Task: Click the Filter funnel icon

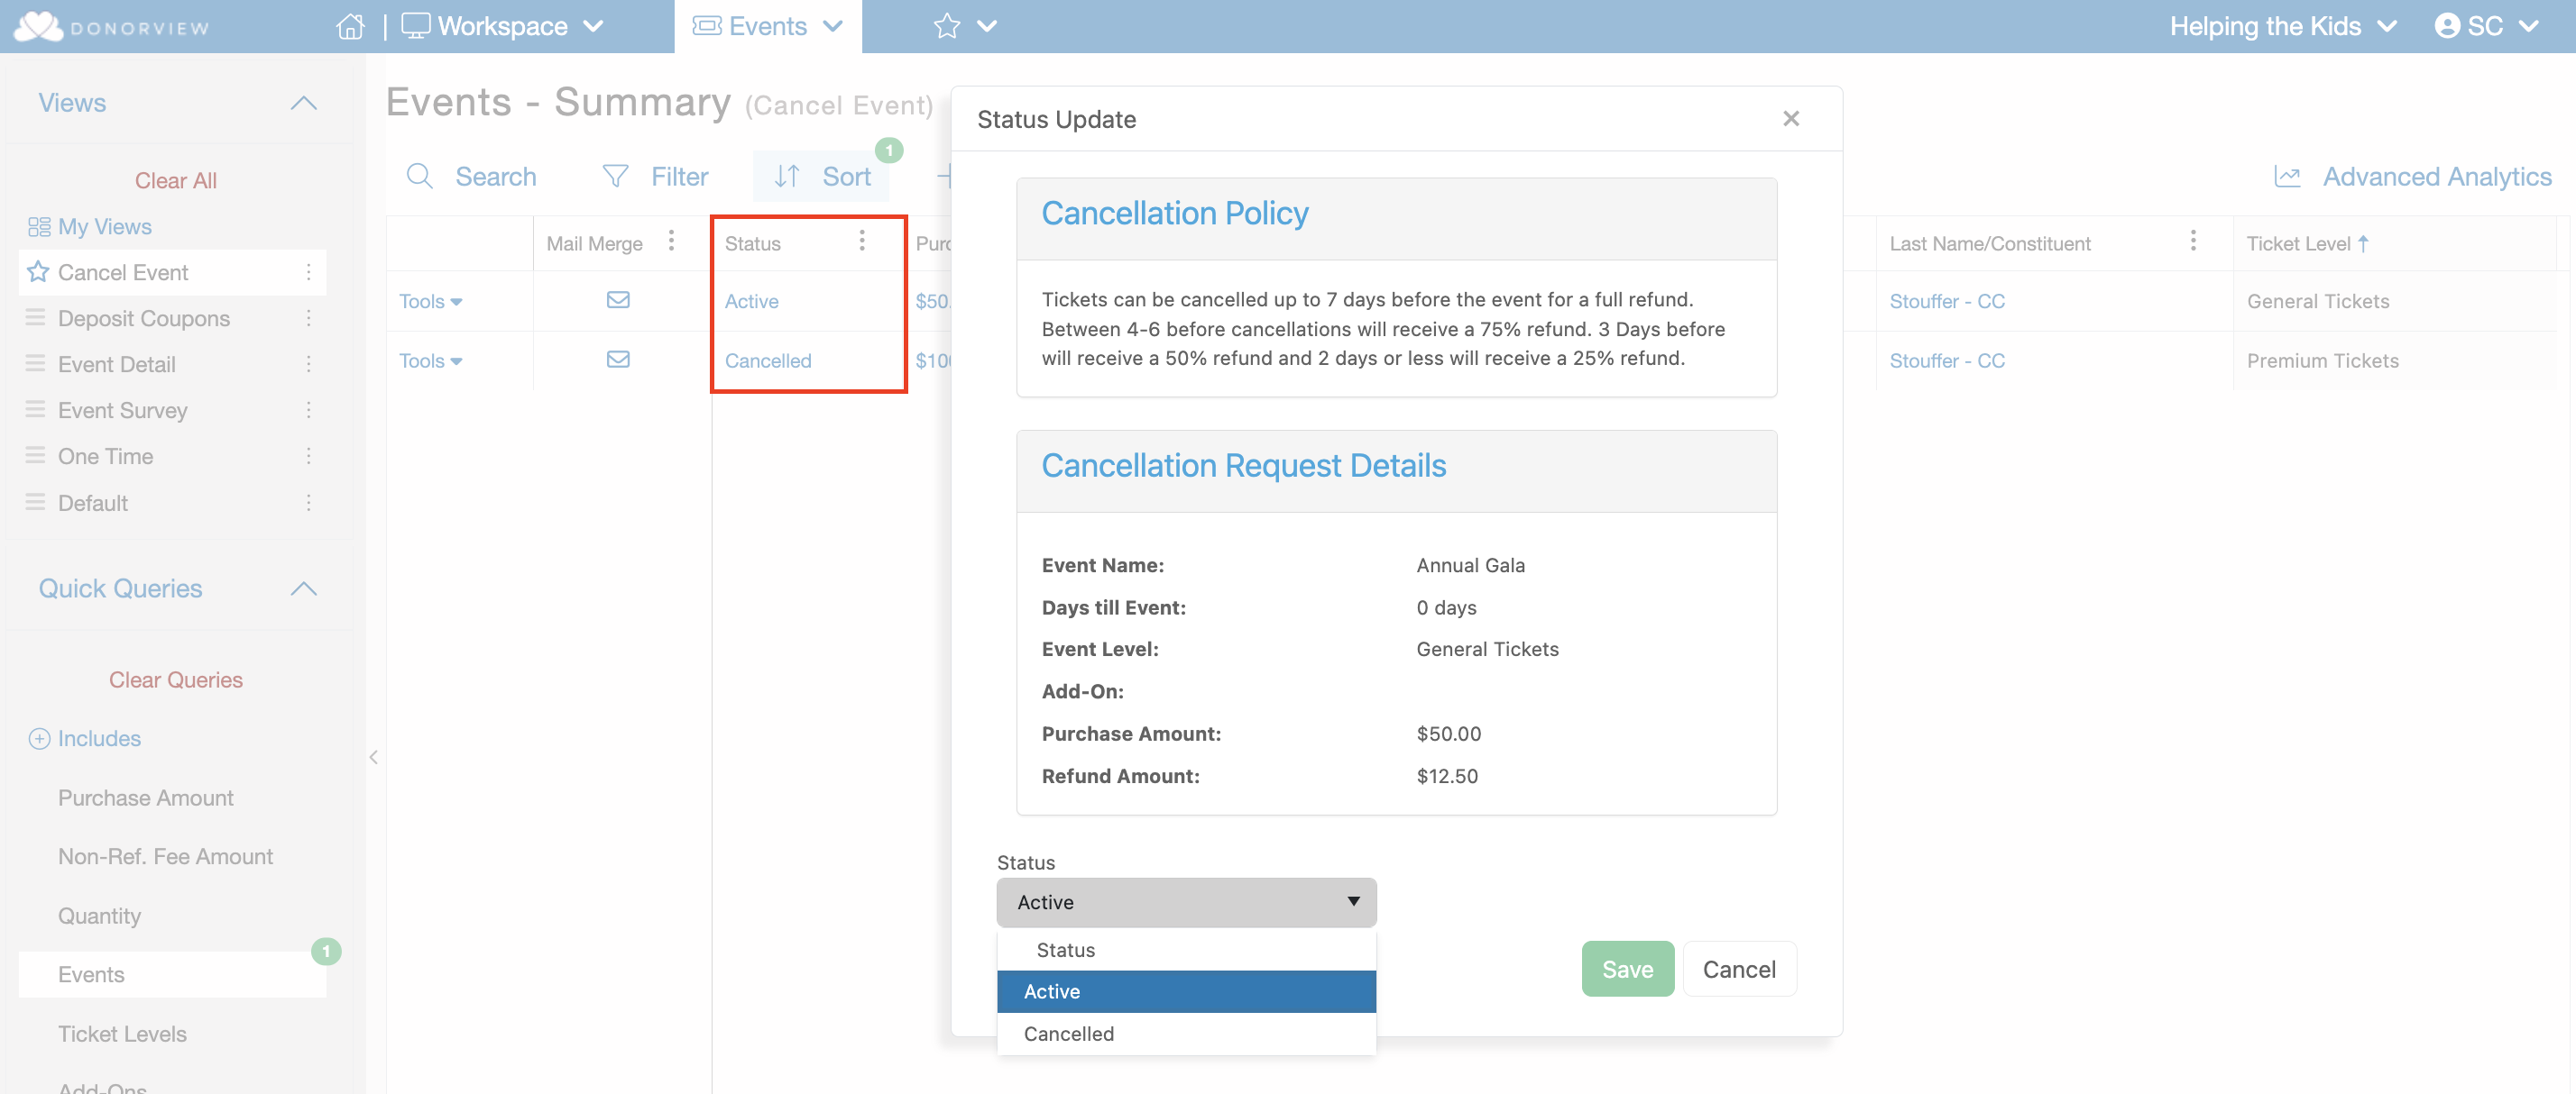Action: [x=615, y=177]
